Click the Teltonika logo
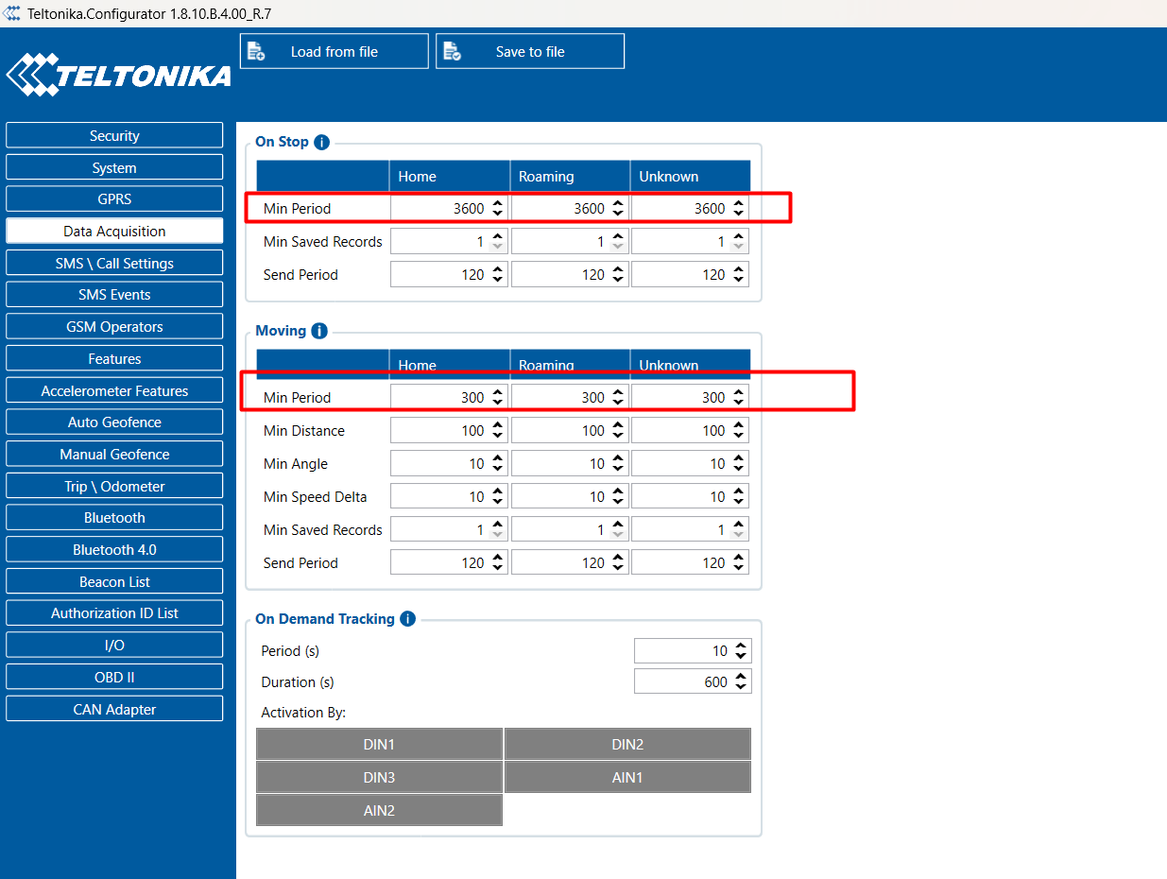The image size is (1167, 879). tap(118, 76)
